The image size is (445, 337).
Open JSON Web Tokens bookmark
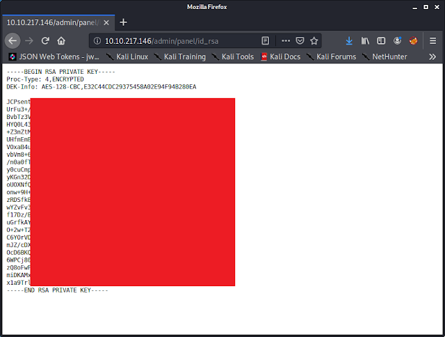coord(54,57)
